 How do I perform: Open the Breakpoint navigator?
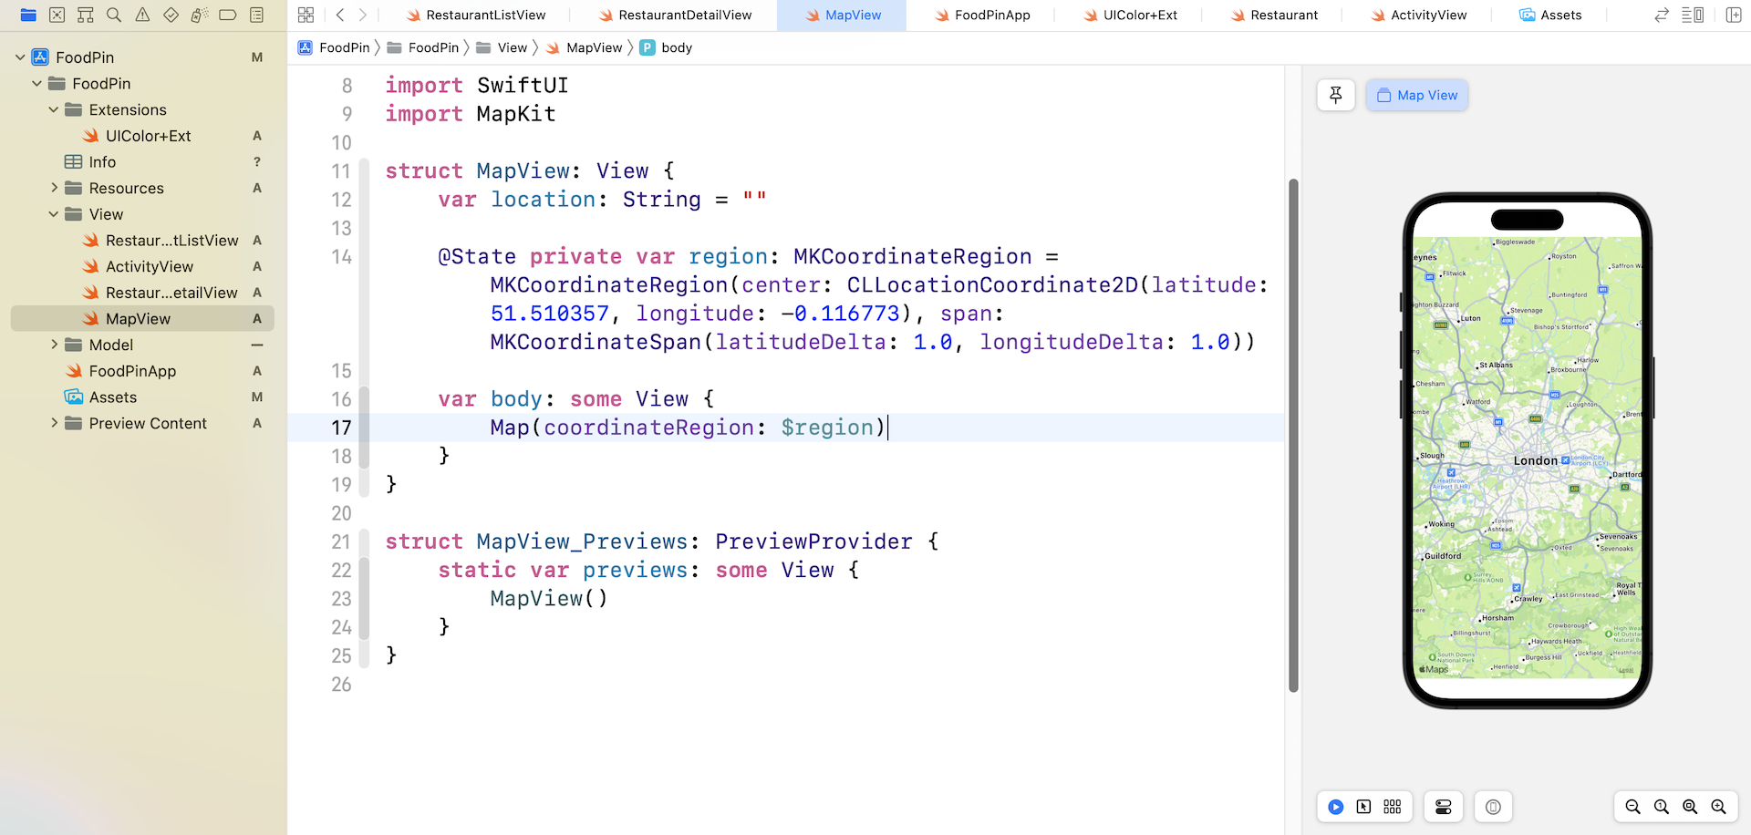(x=228, y=15)
